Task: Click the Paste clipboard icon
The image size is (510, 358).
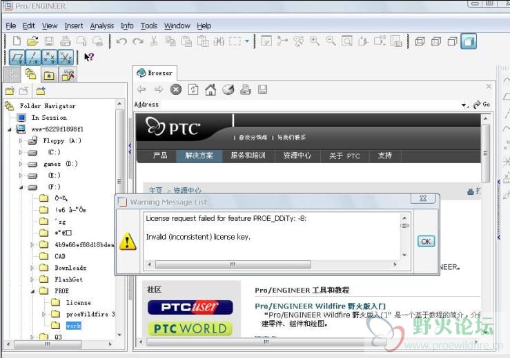Action: (x=186, y=41)
